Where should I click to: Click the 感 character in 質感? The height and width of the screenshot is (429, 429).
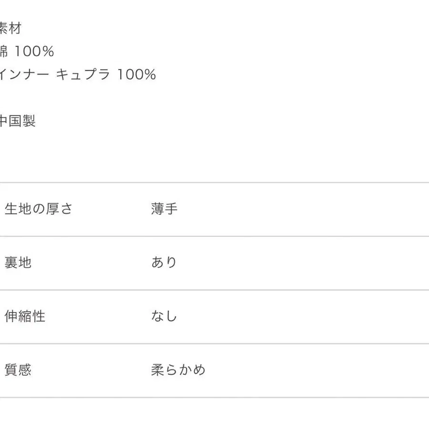25,370
